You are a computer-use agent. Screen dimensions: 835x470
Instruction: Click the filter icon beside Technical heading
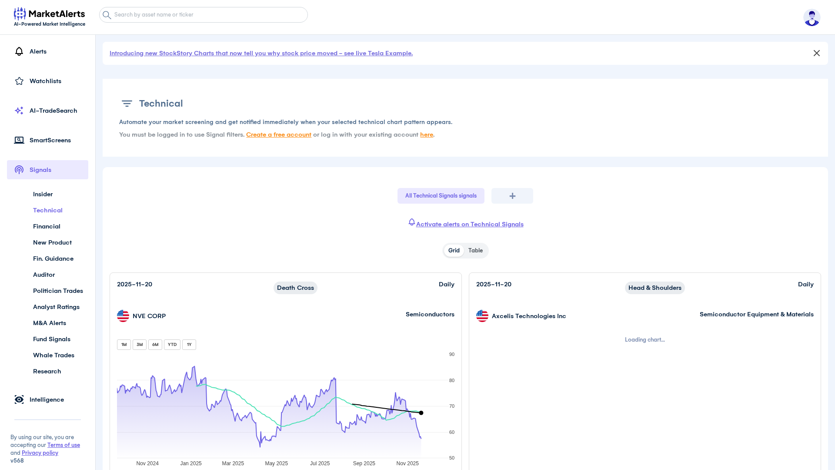coord(127,104)
